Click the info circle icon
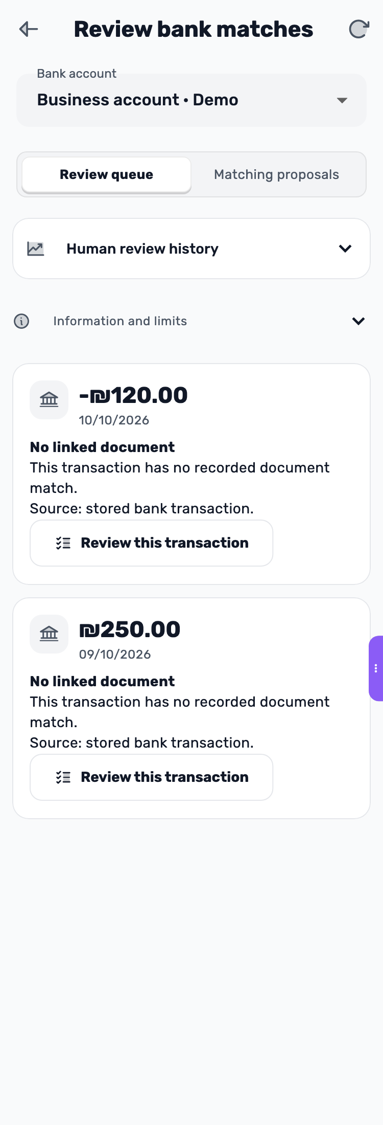 [21, 321]
